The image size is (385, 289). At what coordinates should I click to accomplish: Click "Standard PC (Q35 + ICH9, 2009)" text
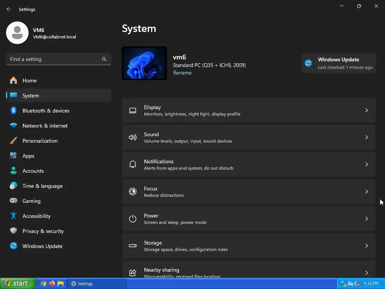209,65
